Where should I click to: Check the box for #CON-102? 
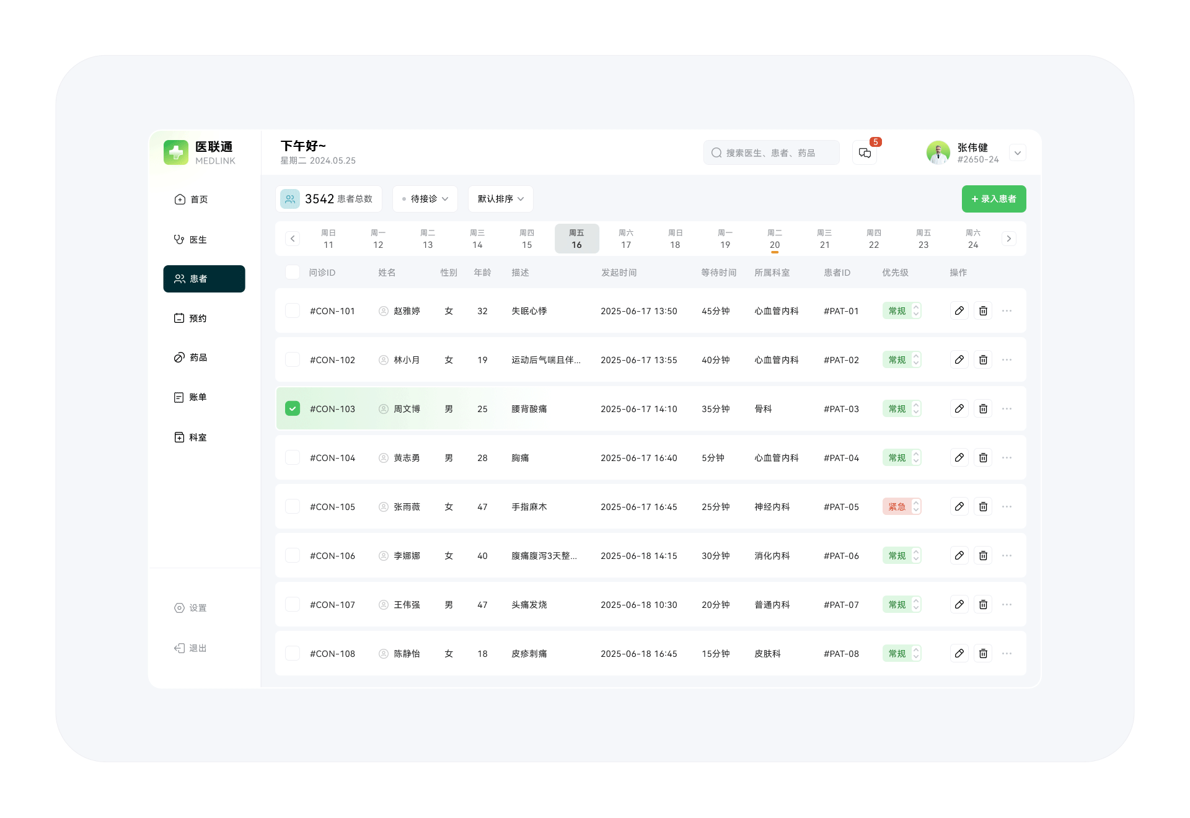tap(293, 359)
